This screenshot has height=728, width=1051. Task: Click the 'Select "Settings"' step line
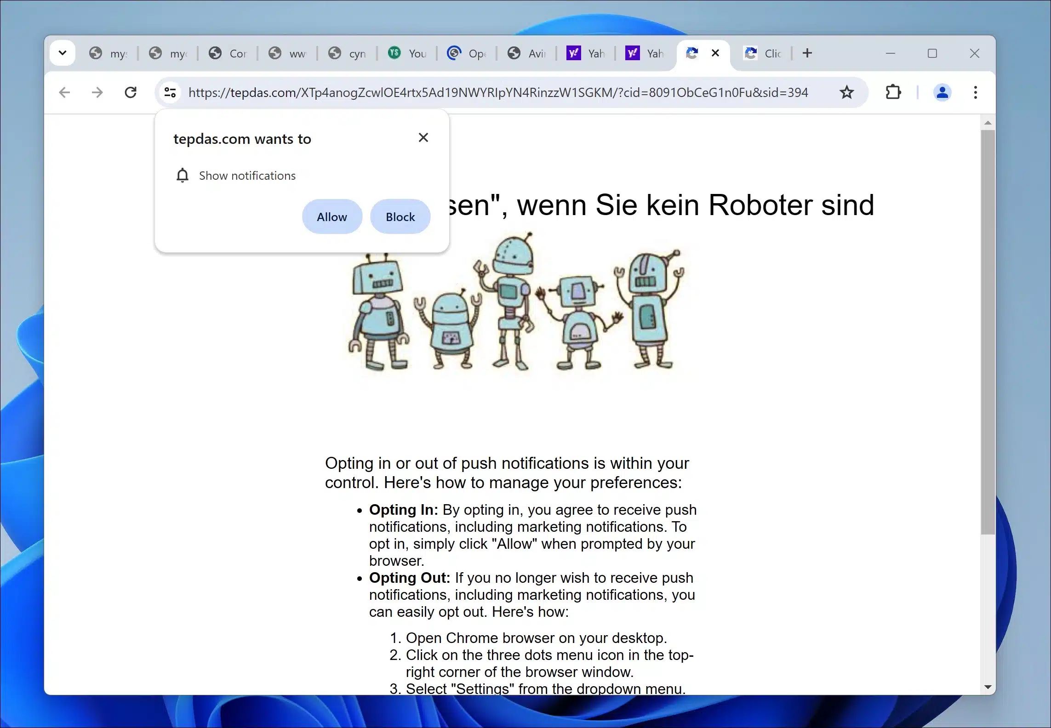546,688
